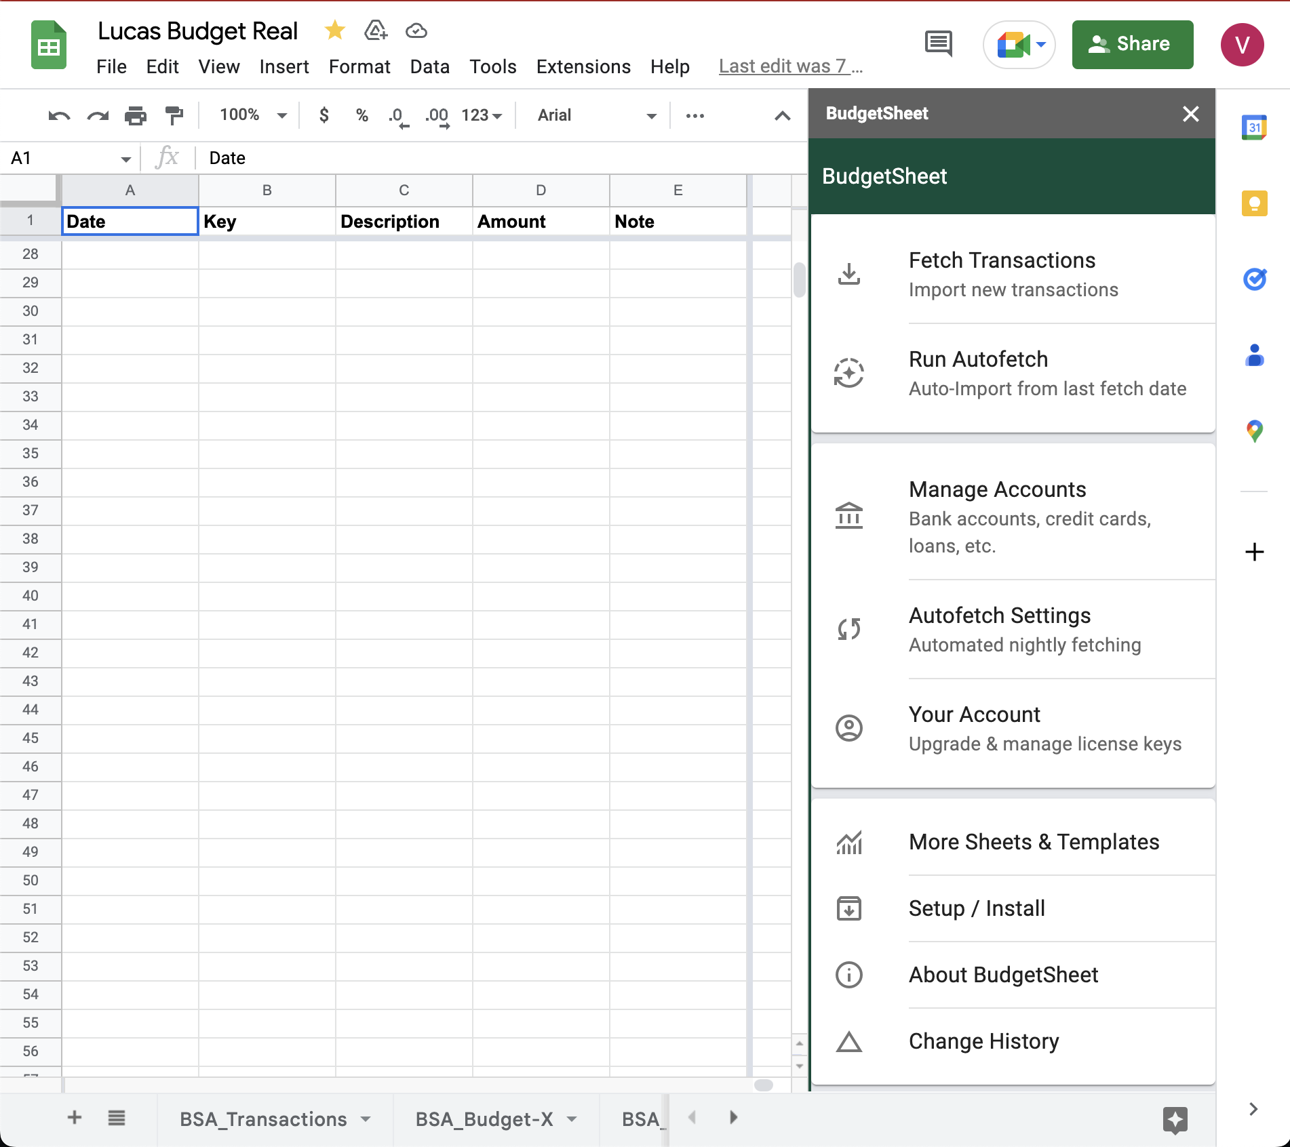Open the Arial font dropdown
The width and height of the screenshot is (1290, 1147).
(597, 115)
